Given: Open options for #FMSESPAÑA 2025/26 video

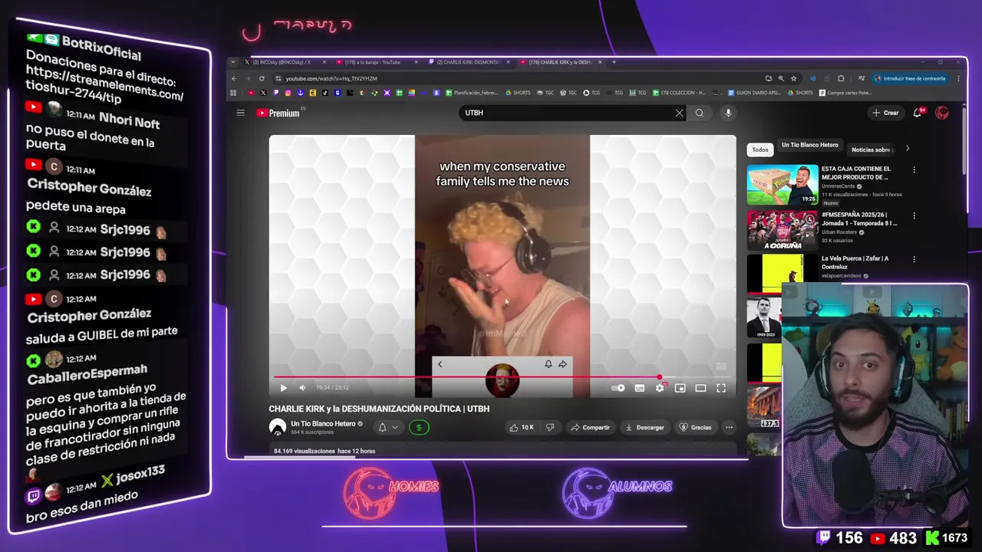Looking at the screenshot, I should (x=914, y=215).
